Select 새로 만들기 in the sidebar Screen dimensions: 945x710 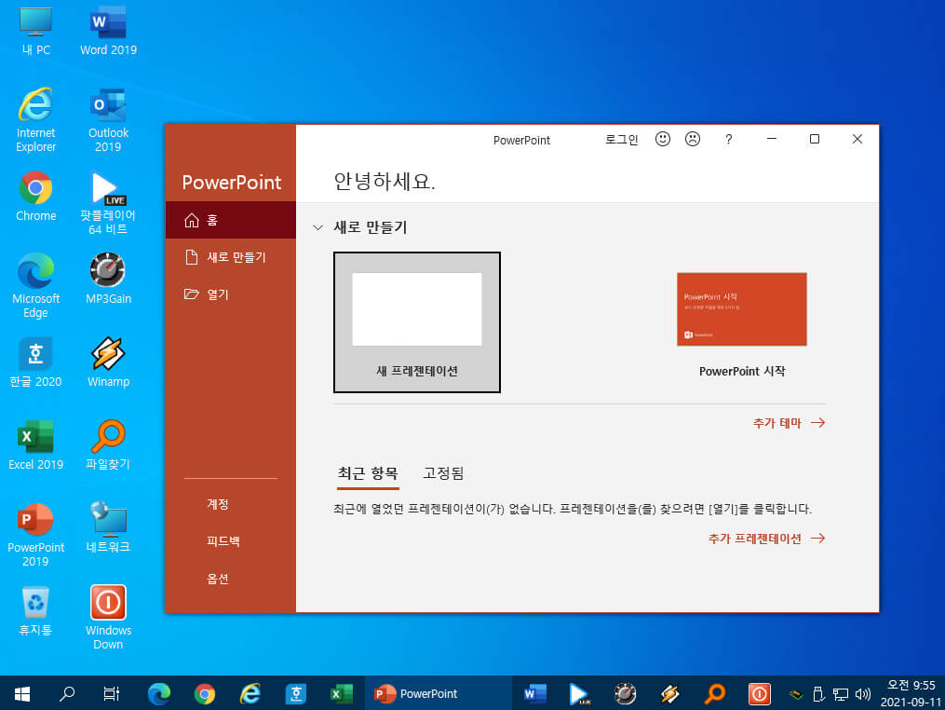tap(231, 257)
